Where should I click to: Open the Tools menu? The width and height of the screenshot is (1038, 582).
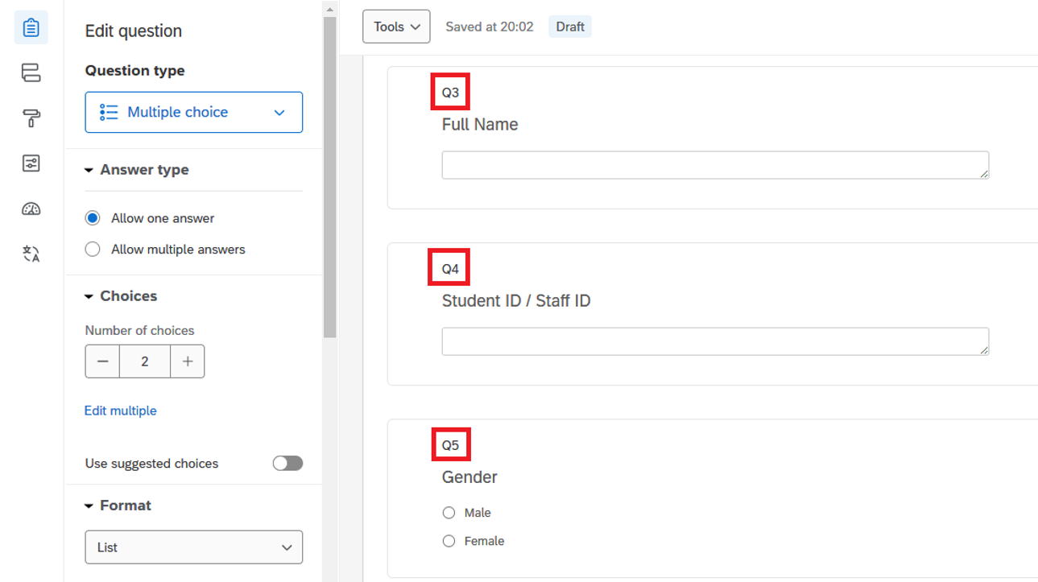[x=396, y=27]
